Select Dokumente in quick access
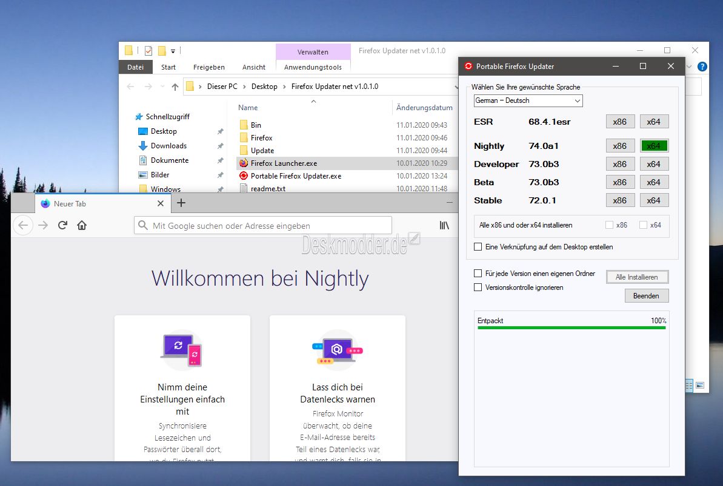Viewport: 723px width, 486px height. [170, 160]
